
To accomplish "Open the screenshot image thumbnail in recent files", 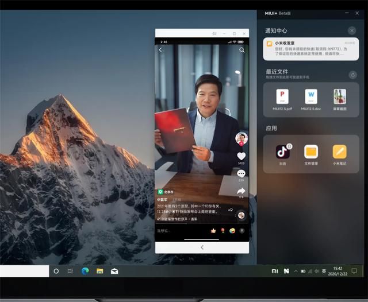I will 340,96.
